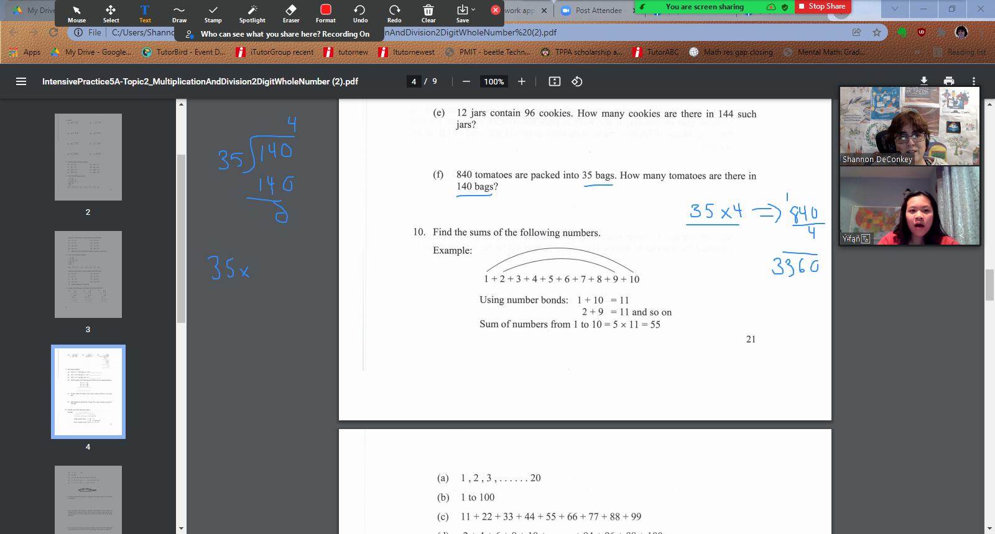Select the Eraser tool
Image resolution: width=995 pixels, height=534 pixels.
coord(291,14)
